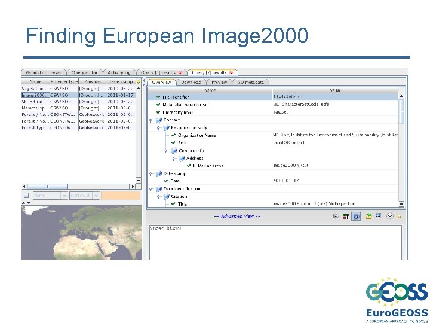Select the Image2000 result row
Viewport: 430px width, 323px height.
[x=78, y=95]
